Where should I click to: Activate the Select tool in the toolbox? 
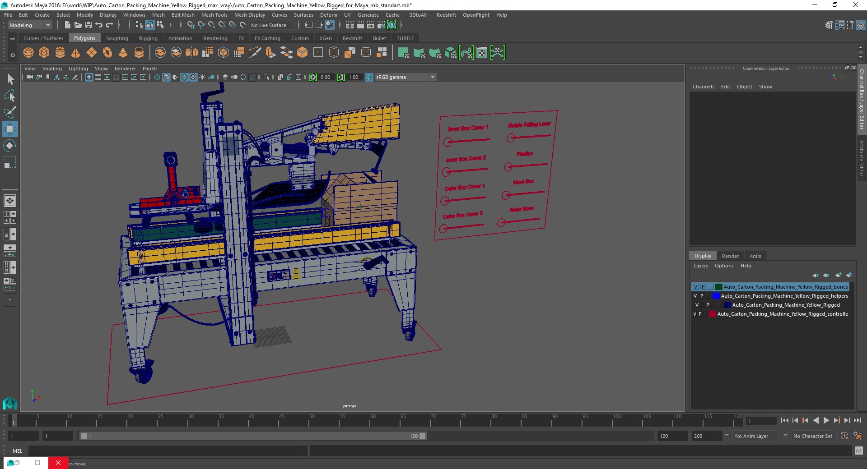click(x=10, y=79)
